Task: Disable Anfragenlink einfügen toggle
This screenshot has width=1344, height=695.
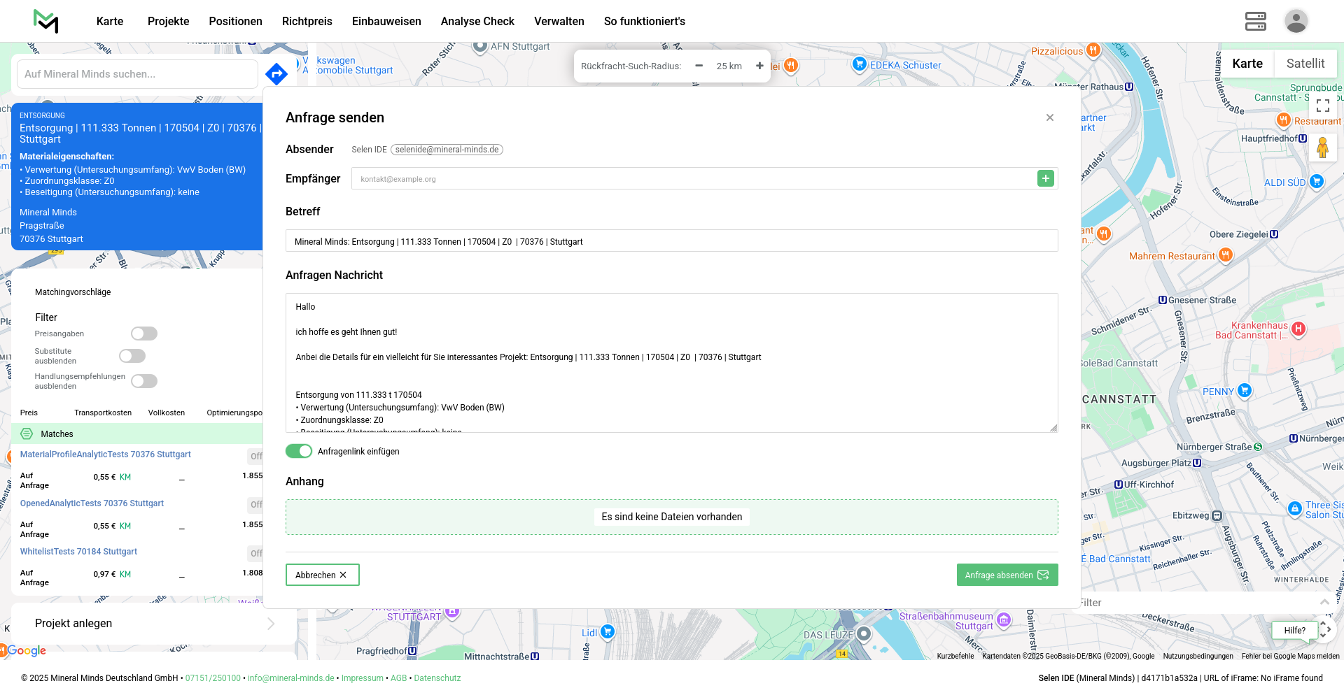Action: 299,451
